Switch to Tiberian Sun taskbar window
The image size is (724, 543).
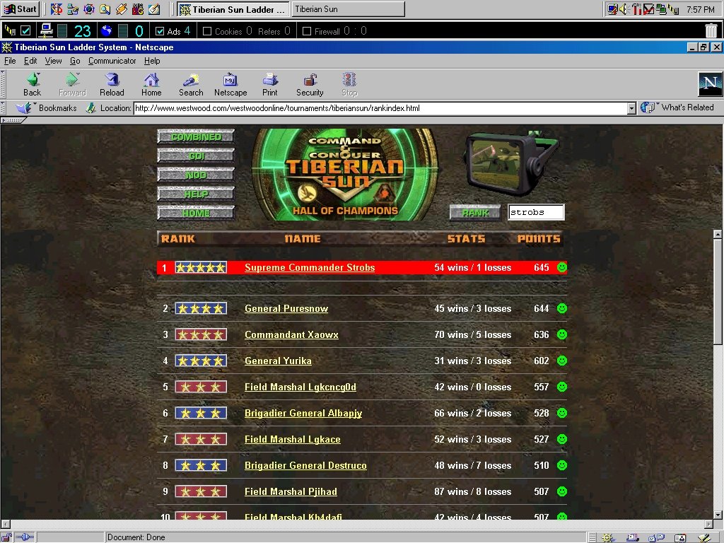[348, 8]
